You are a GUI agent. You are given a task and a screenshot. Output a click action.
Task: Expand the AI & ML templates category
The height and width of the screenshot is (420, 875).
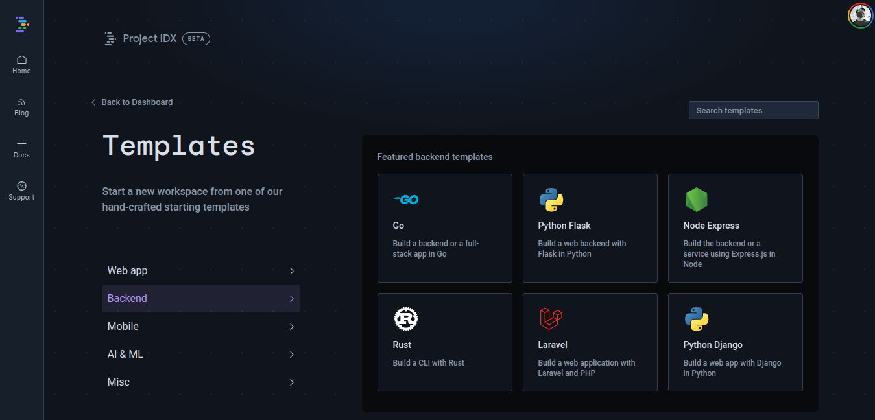[200, 354]
